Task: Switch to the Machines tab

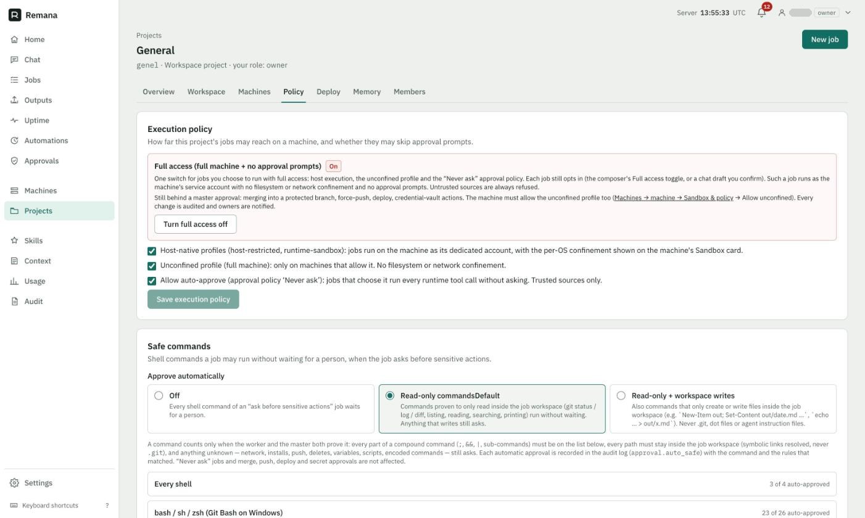Action: [x=254, y=92]
